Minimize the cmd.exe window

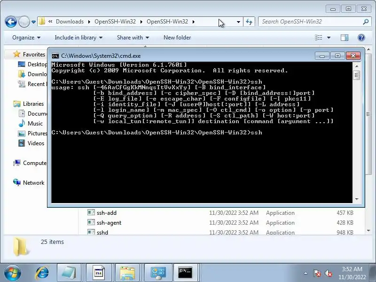(322, 56)
